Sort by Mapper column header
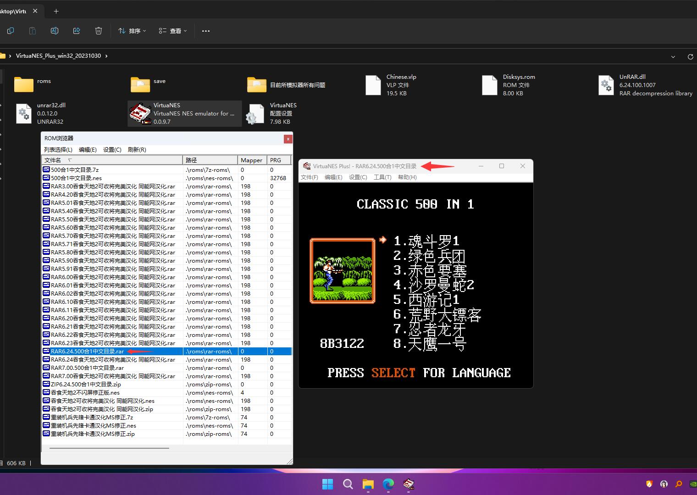The image size is (697, 495). 252,160
